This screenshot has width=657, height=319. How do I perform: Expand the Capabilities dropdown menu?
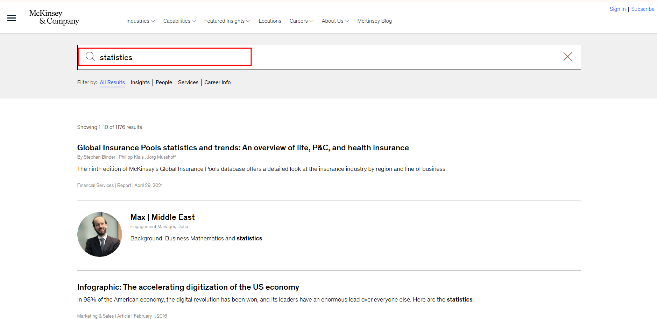pos(179,21)
